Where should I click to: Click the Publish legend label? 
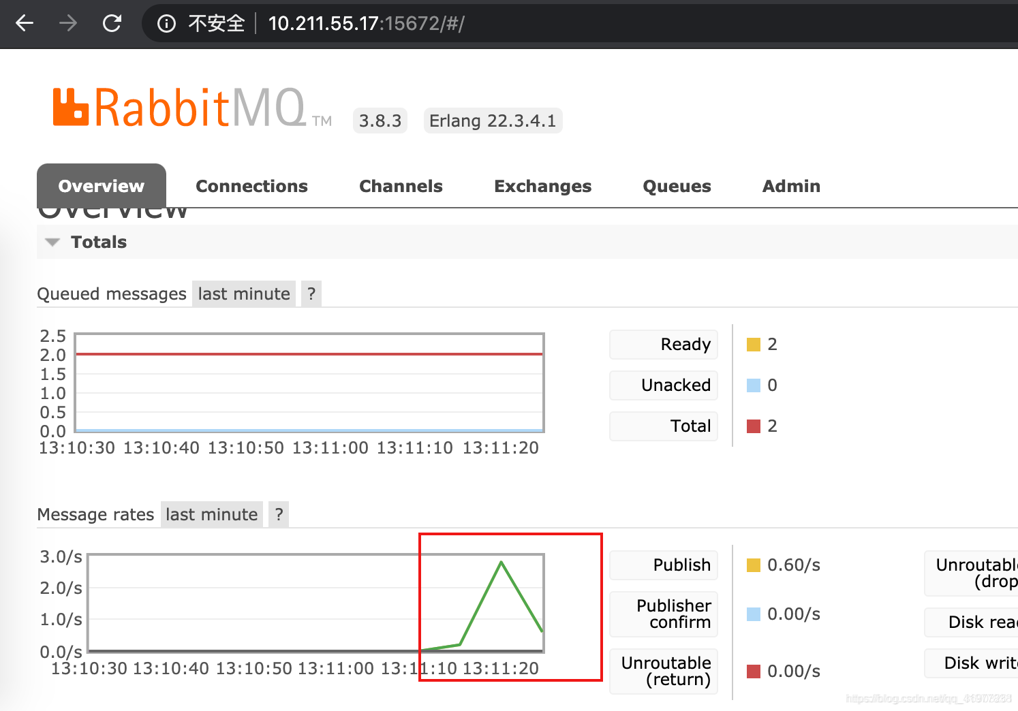(x=664, y=565)
